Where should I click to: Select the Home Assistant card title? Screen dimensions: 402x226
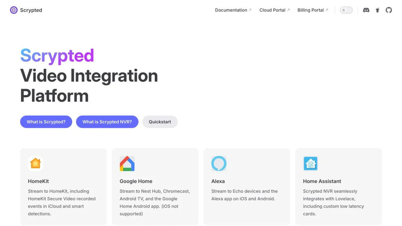[x=322, y=181]
